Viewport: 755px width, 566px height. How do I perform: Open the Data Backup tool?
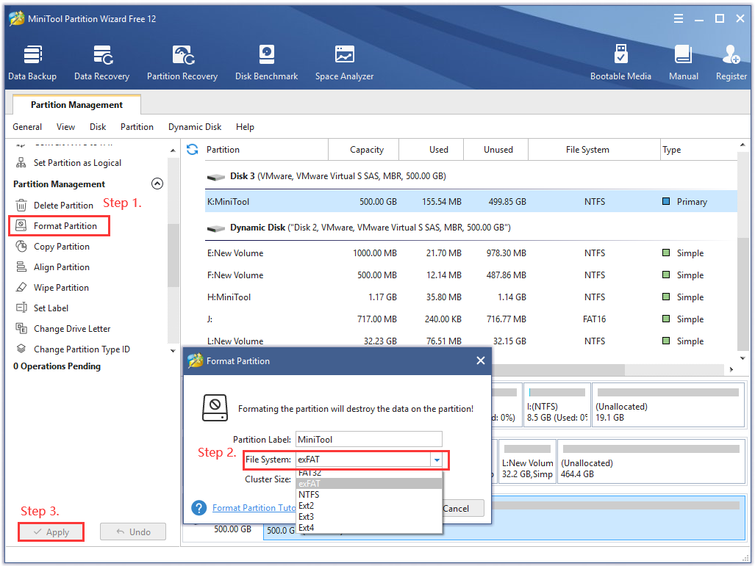point(32,62)
